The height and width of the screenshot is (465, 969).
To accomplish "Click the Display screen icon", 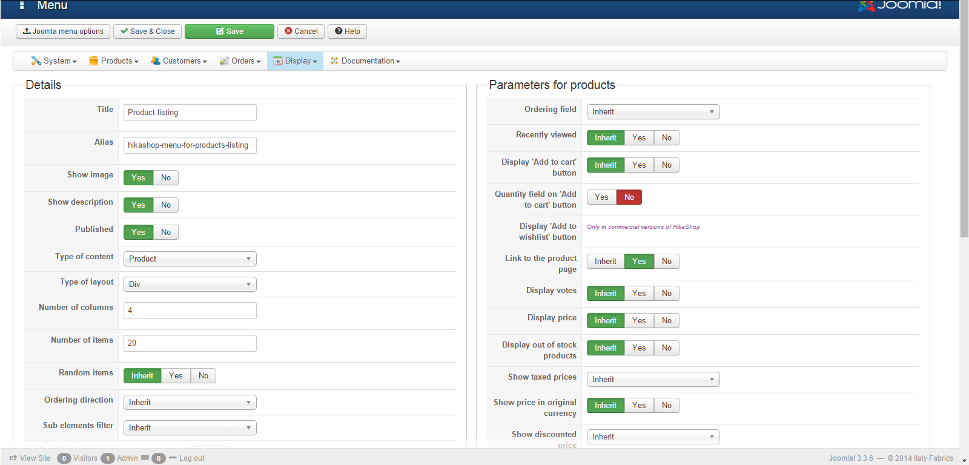I will 278,61.
